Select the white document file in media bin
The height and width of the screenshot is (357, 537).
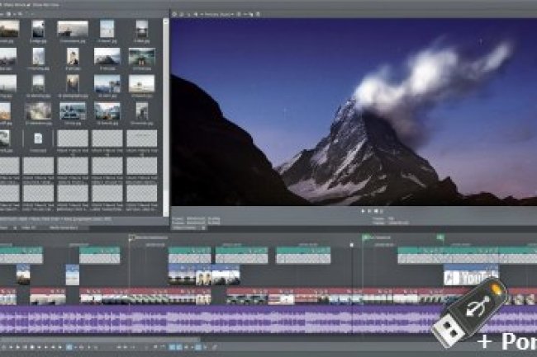(x=39, y=138)
